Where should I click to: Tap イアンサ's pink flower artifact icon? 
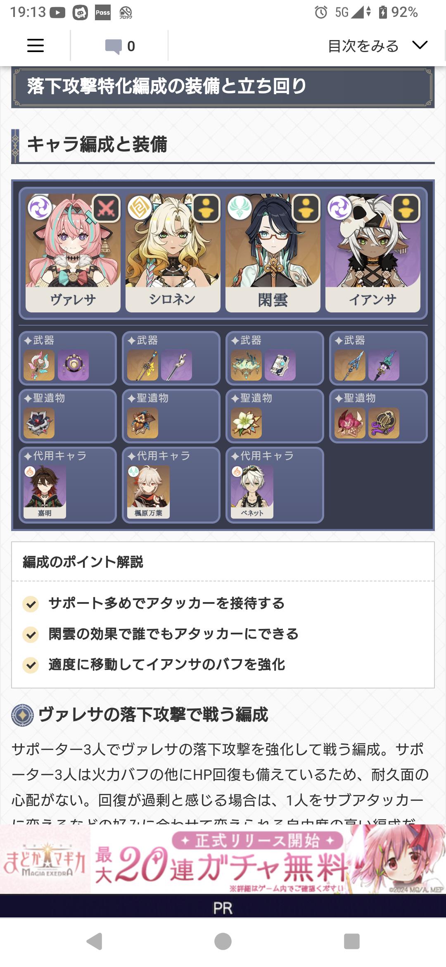coord(350,423)
